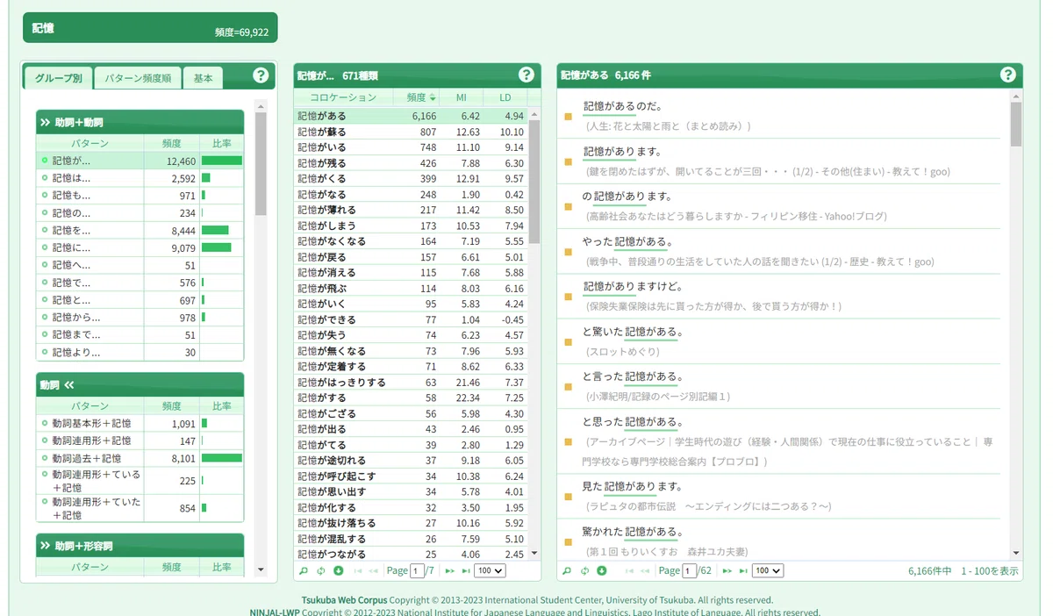Image resolution: width=1053 pixels, height=616 pixels.
Task: Select 動詞連用形＋ていた＋記憶 pattern
Action: pos(140,508)
